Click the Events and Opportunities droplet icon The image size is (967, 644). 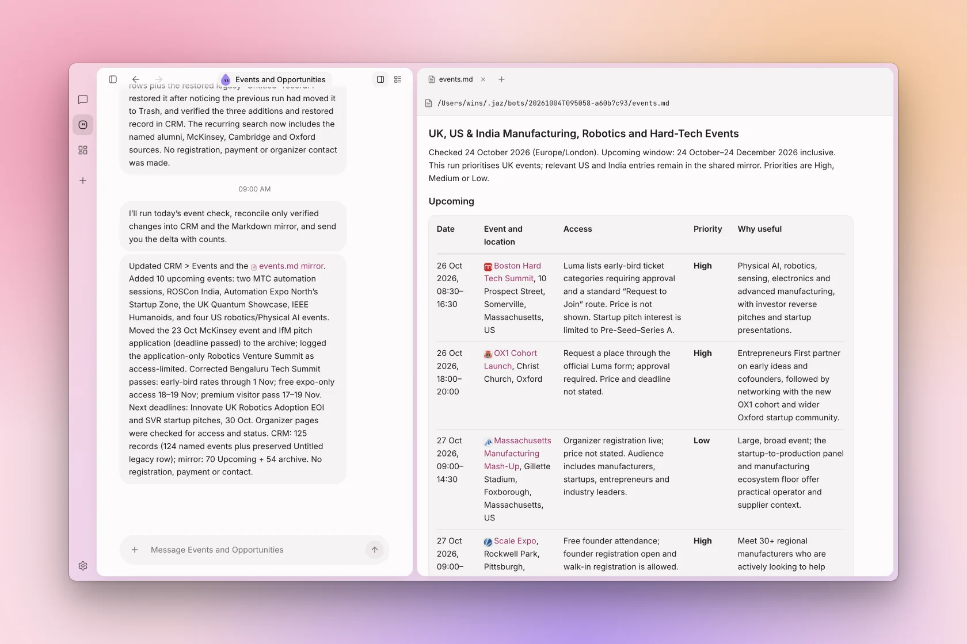pos(226,79)
